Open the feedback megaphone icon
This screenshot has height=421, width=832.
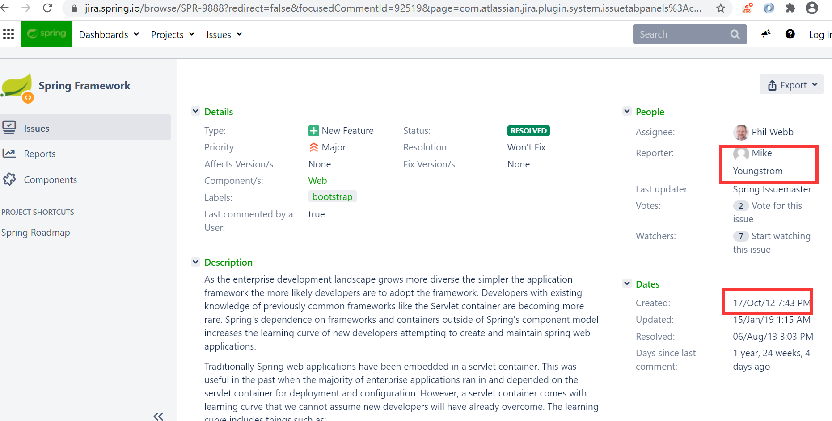766,34
